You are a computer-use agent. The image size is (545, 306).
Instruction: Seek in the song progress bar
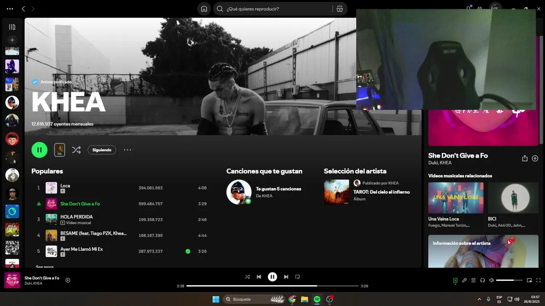pyautogui.click(x=272, y=286)
